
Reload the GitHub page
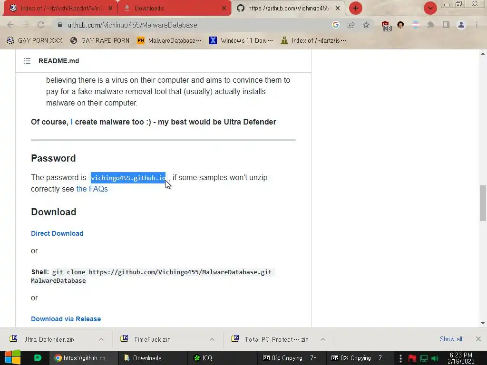coord(41,25)
